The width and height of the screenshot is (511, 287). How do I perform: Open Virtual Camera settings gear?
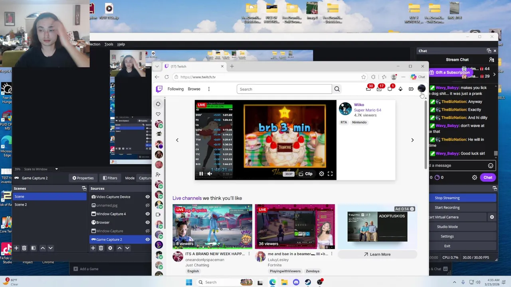[492, 217]
